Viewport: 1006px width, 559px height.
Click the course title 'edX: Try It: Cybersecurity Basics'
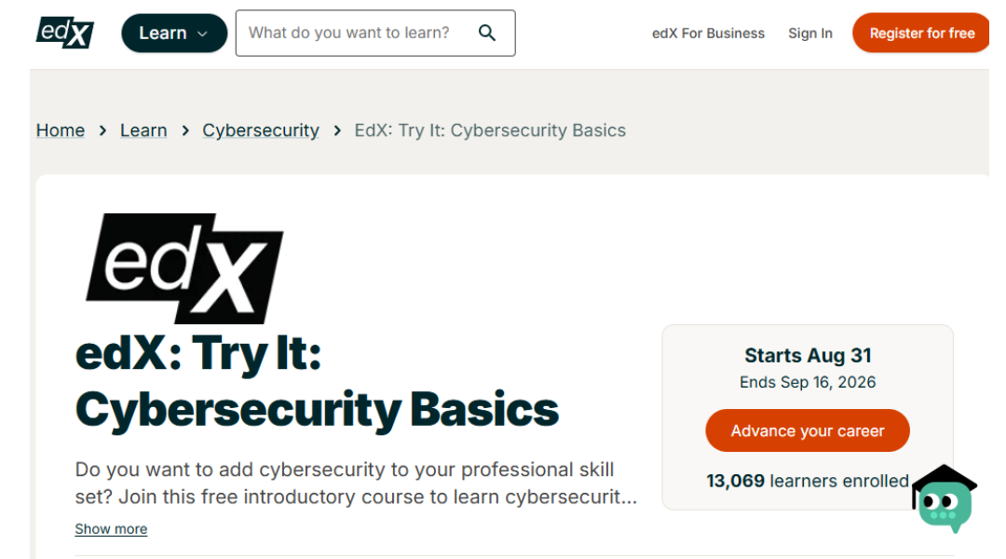317,382
